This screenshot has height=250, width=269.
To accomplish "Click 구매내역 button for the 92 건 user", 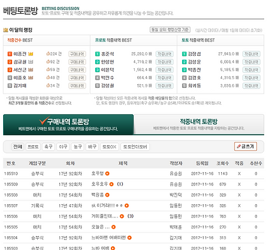I will [x=77, y=62].
